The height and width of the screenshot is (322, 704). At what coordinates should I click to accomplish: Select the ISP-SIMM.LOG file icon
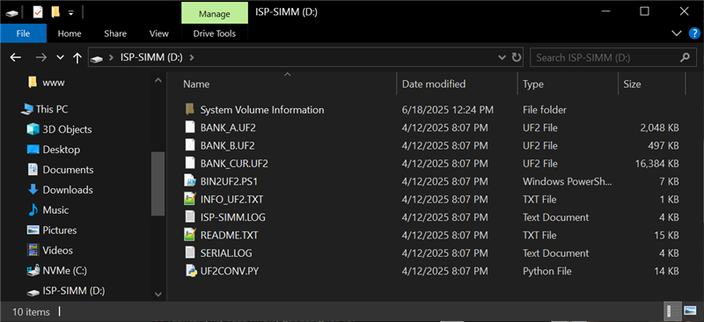click(190, 217)
